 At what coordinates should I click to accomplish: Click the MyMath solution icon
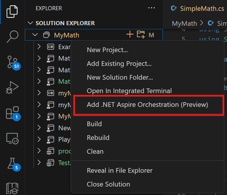click(x=46, y=35)
